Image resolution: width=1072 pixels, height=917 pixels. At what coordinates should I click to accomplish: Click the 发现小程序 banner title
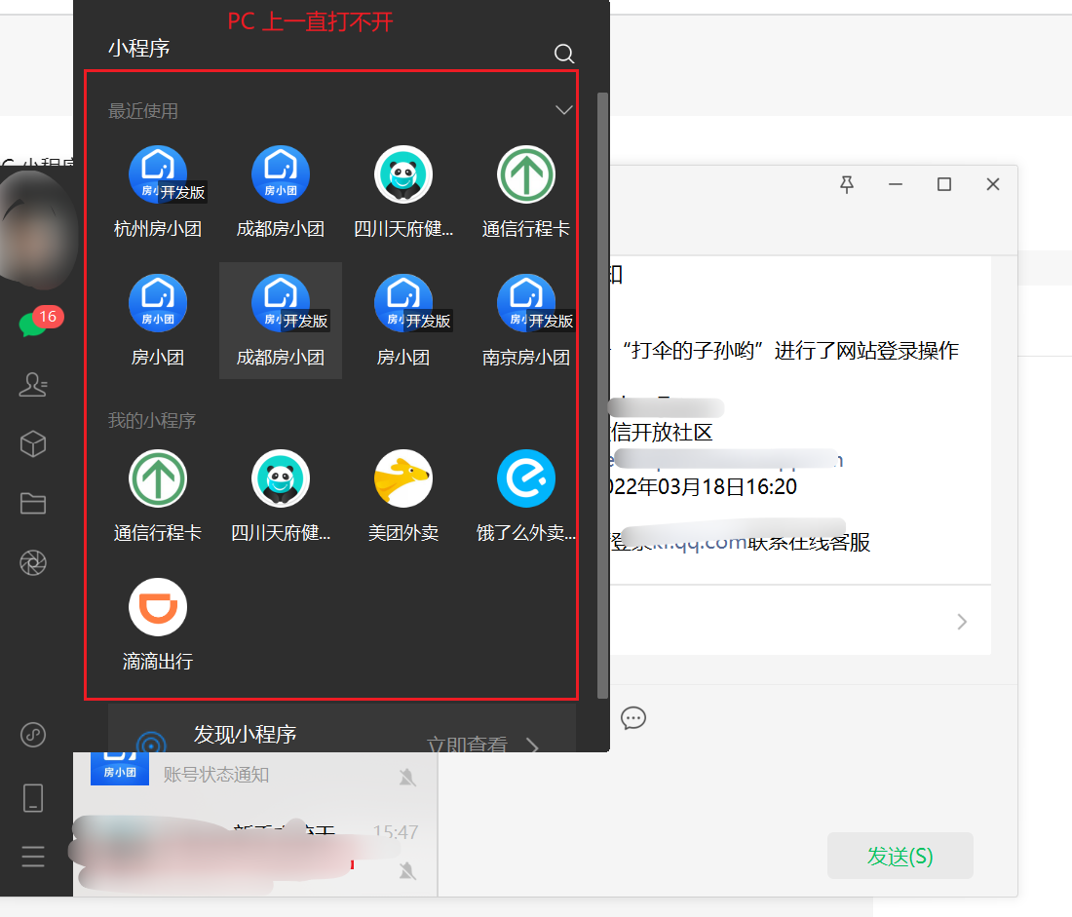(245, 735)
